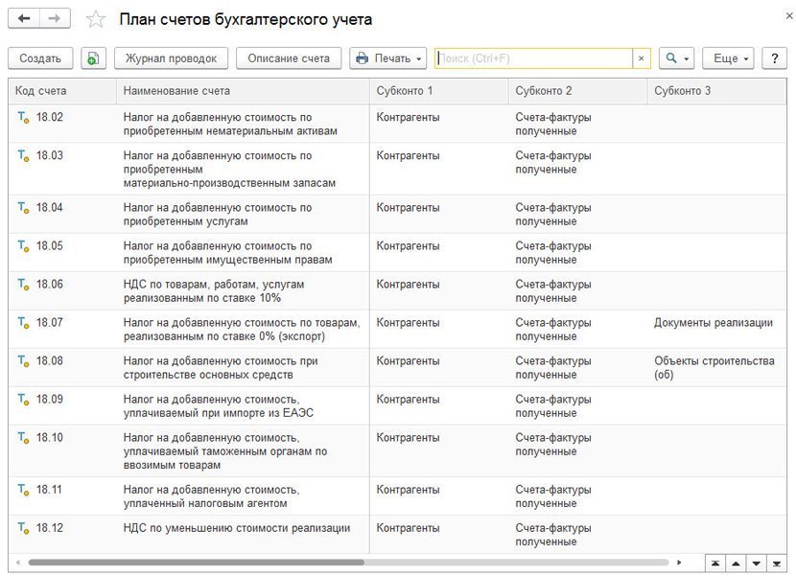Screen dimensions: 796x576
Task: Open Журнал проводок
Action: click(x=171, y=58)
